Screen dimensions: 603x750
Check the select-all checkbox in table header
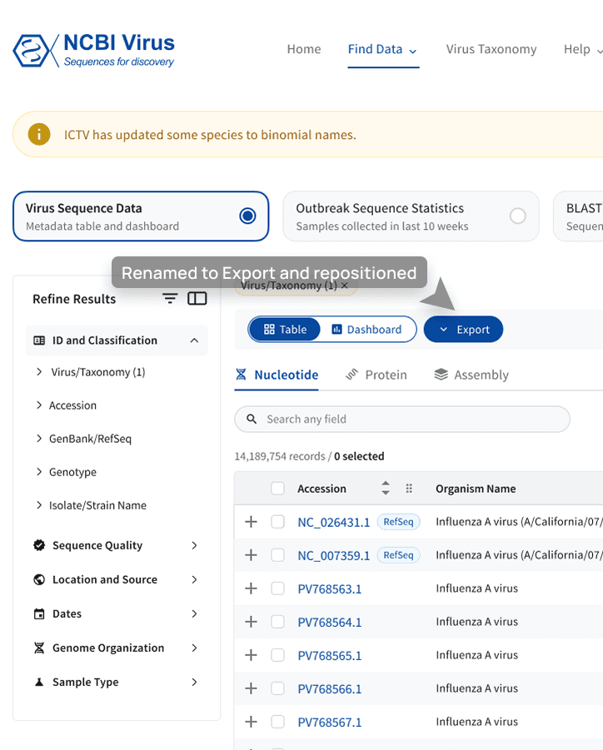click(x=277, y=489)
